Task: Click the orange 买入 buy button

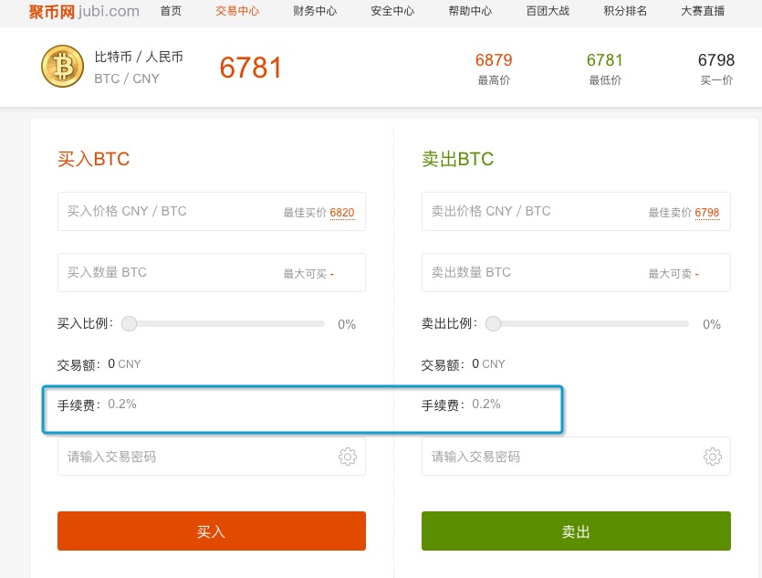Action: (x=212, y=531)
